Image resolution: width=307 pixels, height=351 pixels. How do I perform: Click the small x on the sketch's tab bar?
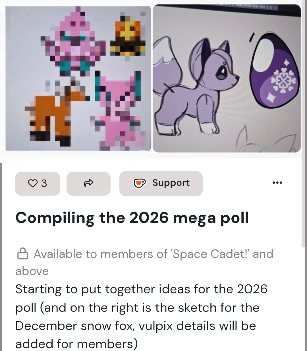275,8
